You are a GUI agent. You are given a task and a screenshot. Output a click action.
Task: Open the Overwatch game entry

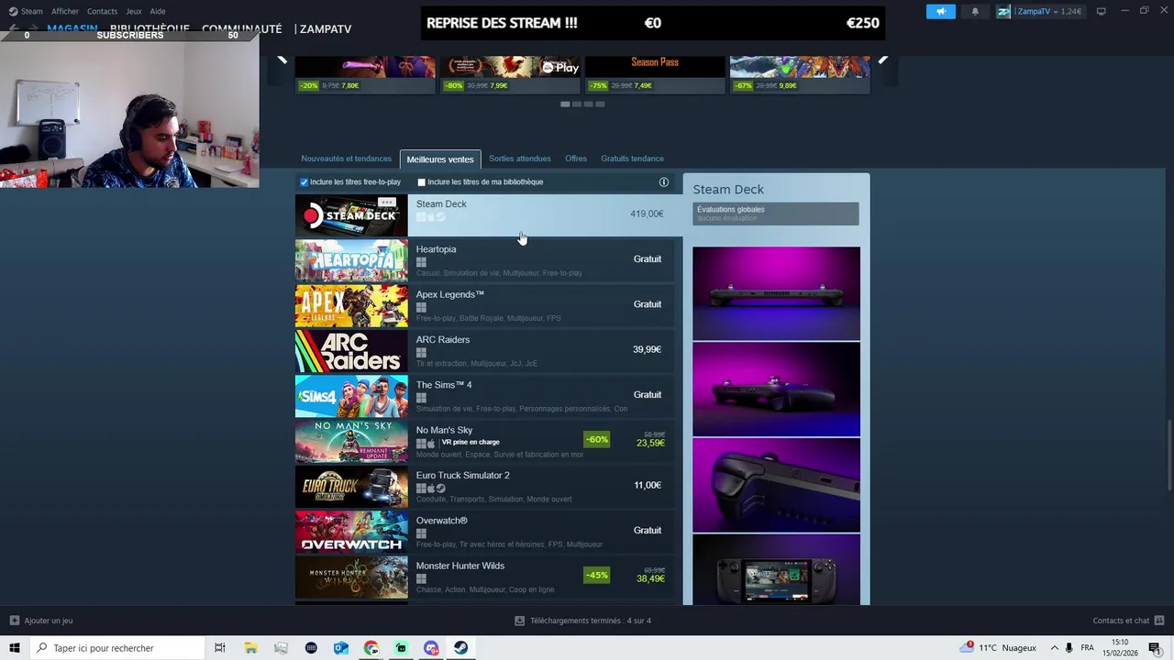click(x=484, y=532)
